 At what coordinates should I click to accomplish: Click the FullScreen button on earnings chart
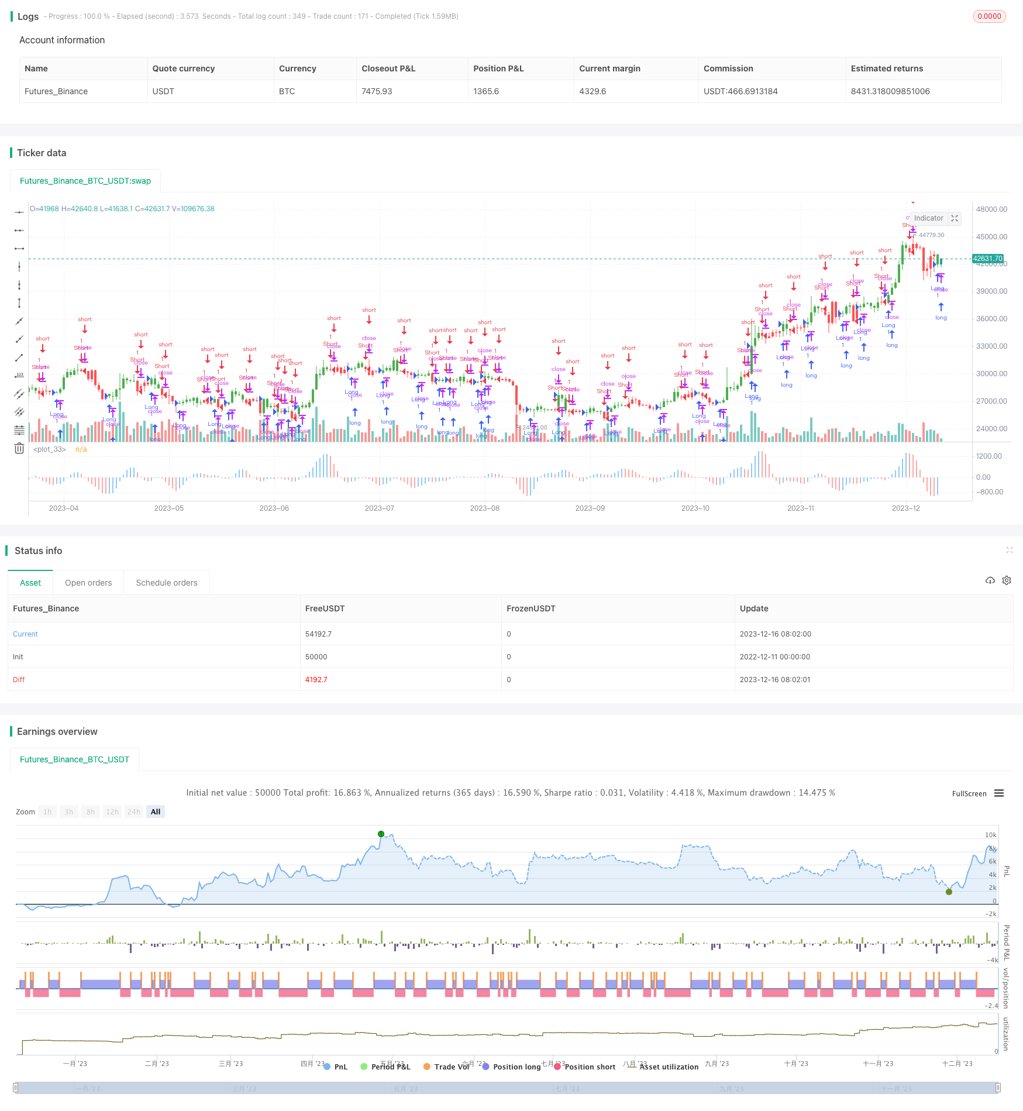point(969,793)
